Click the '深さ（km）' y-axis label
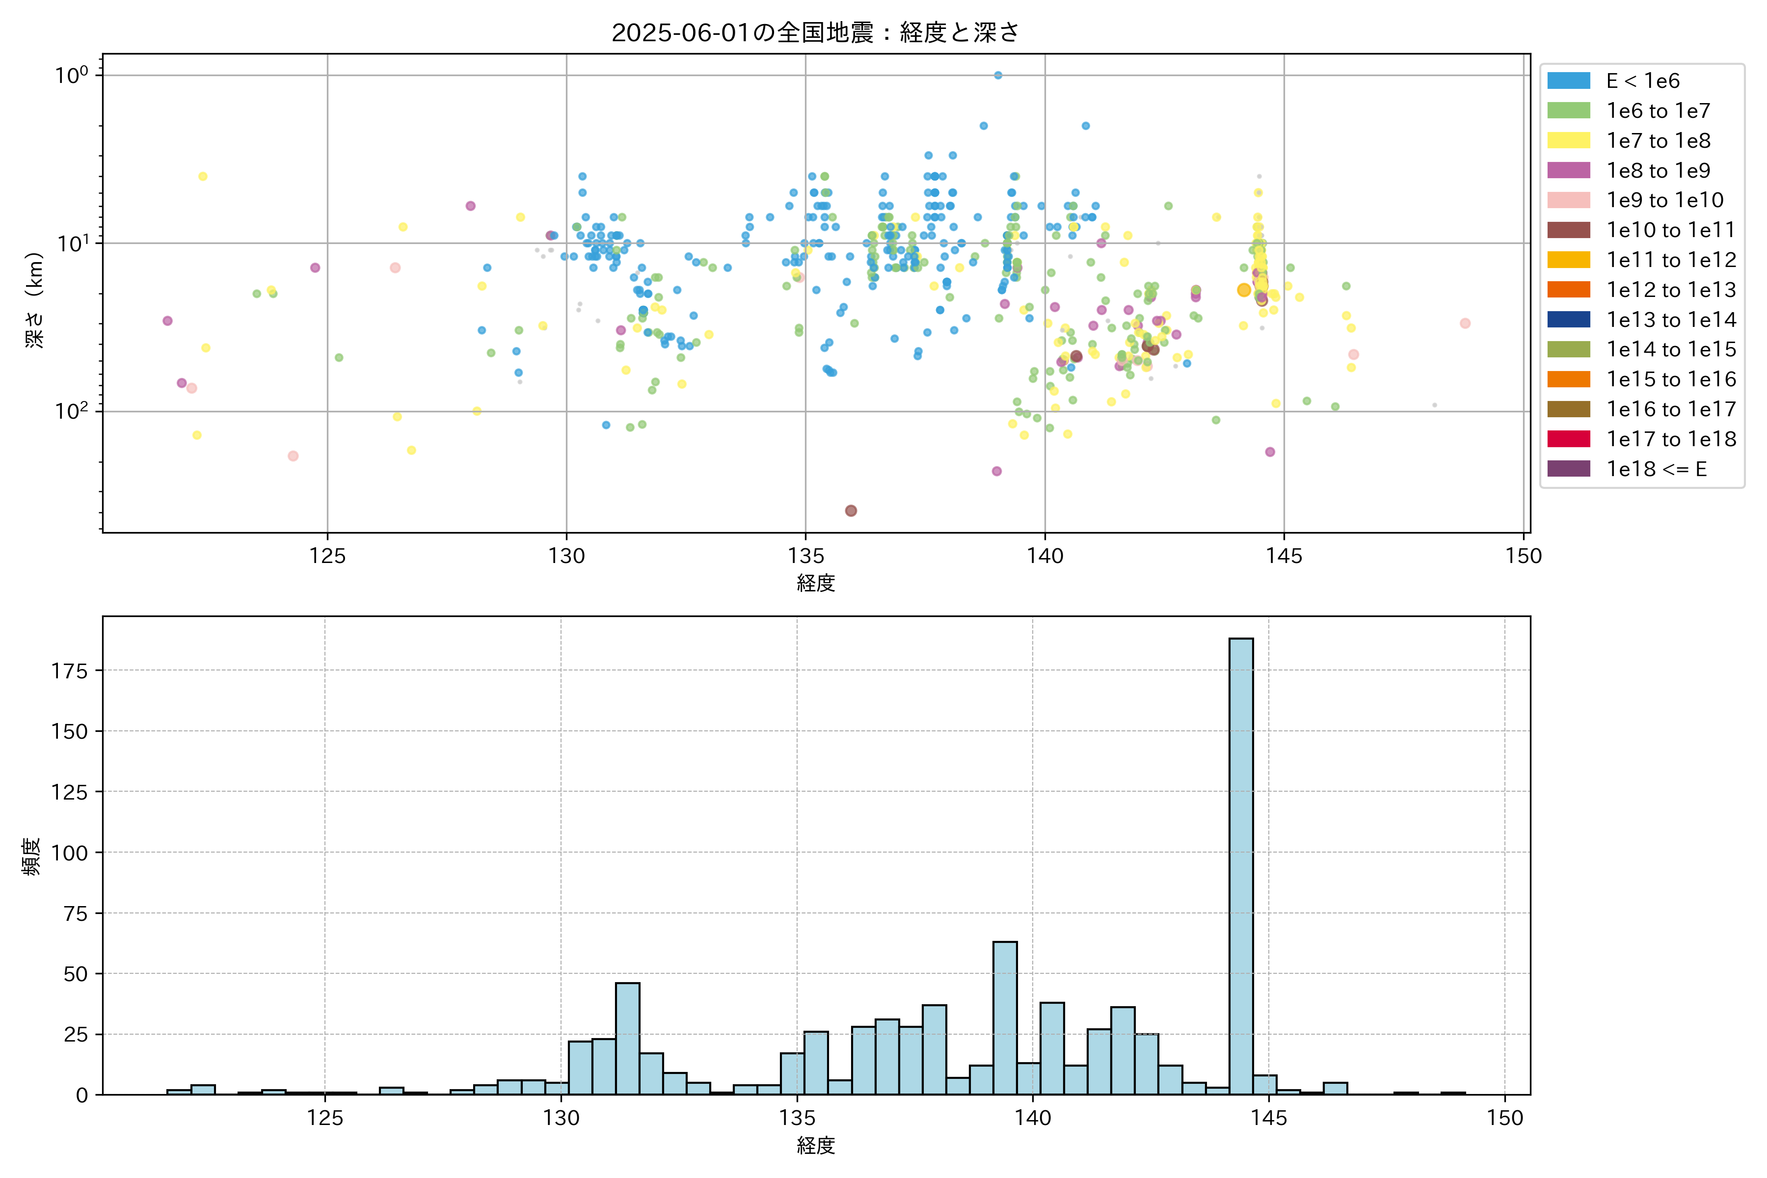The width and height of the screenshot is (1767, 1178). coord(34,300)
